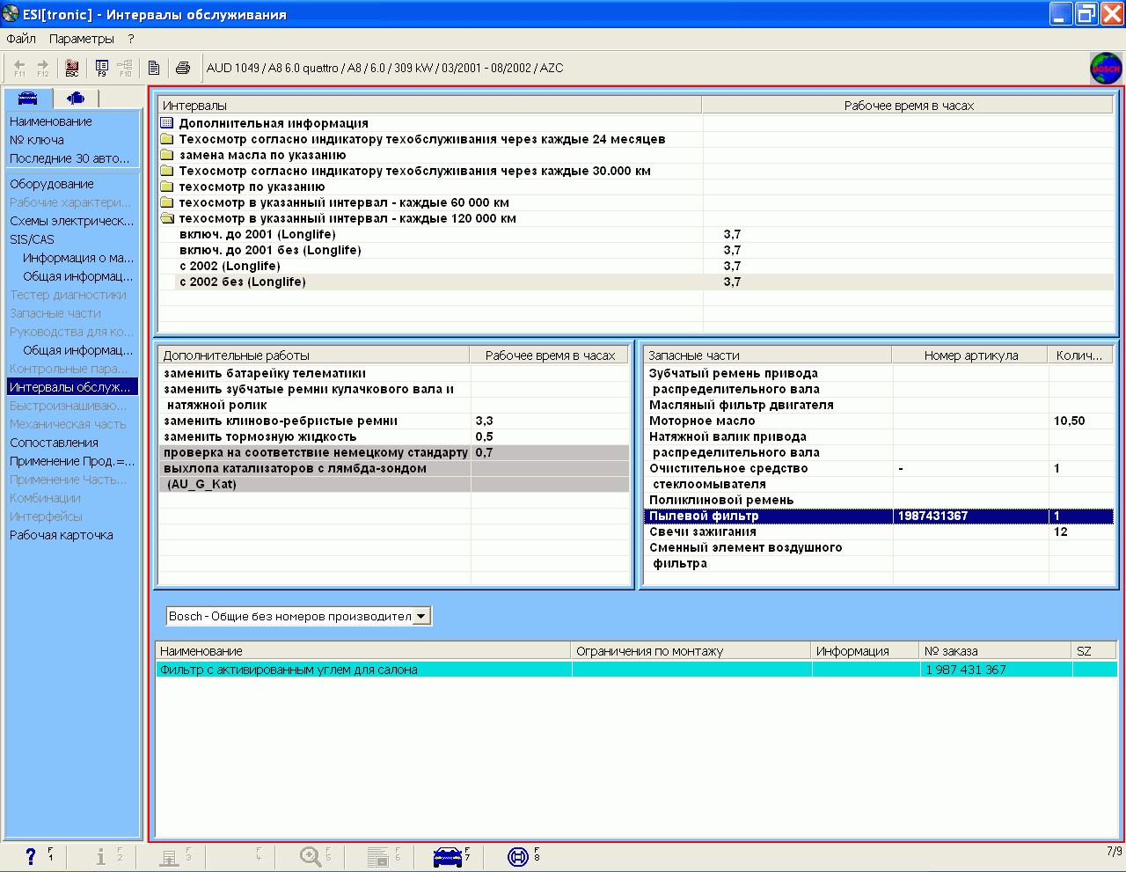Click the printer icon

tap(183, 68)
